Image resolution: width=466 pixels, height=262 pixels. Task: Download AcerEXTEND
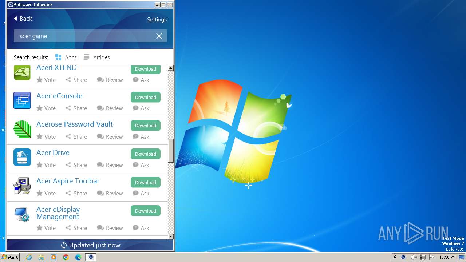pyautogui.click(x=146, y=69)
